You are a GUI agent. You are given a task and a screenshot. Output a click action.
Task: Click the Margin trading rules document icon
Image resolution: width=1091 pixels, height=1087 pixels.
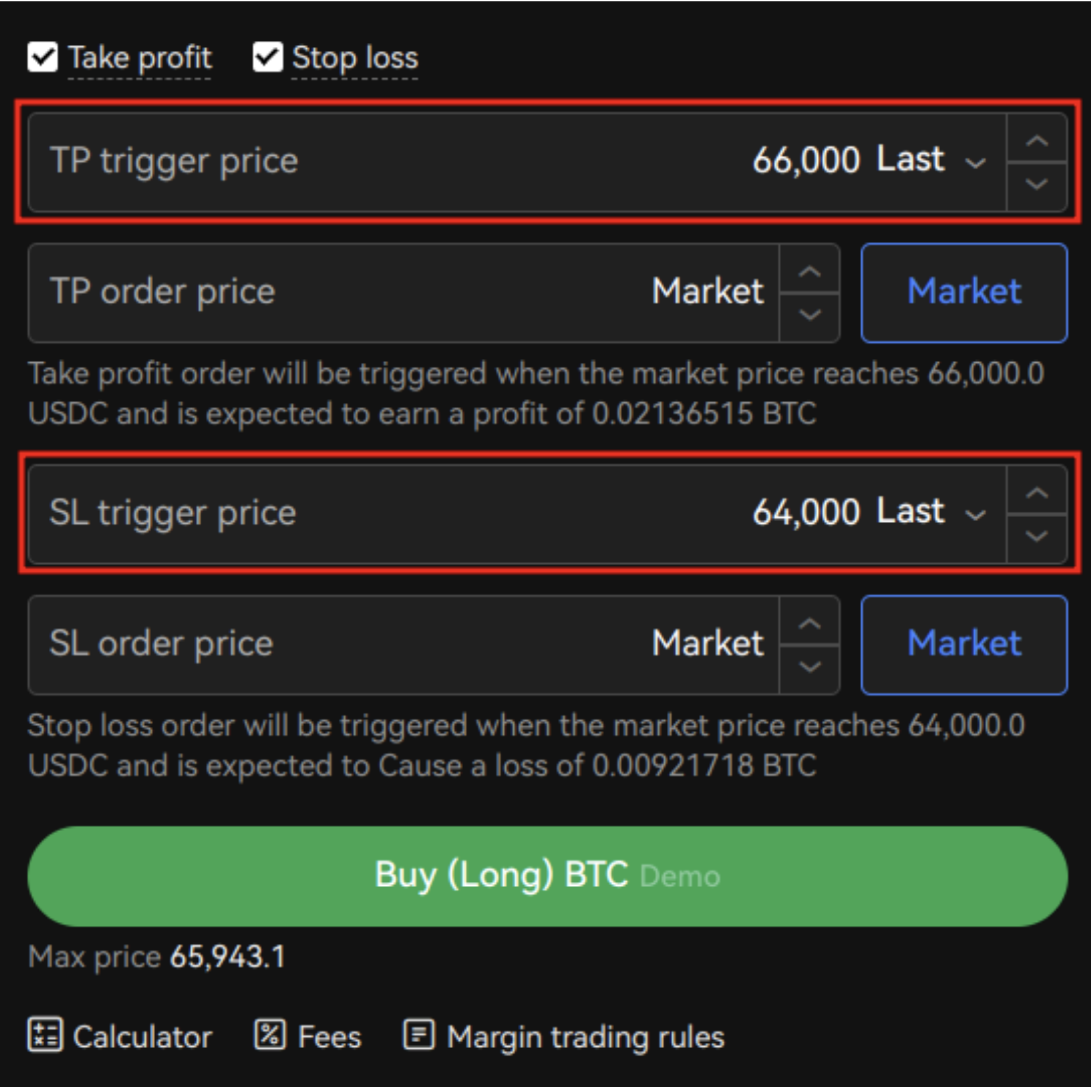(419, 1034)
